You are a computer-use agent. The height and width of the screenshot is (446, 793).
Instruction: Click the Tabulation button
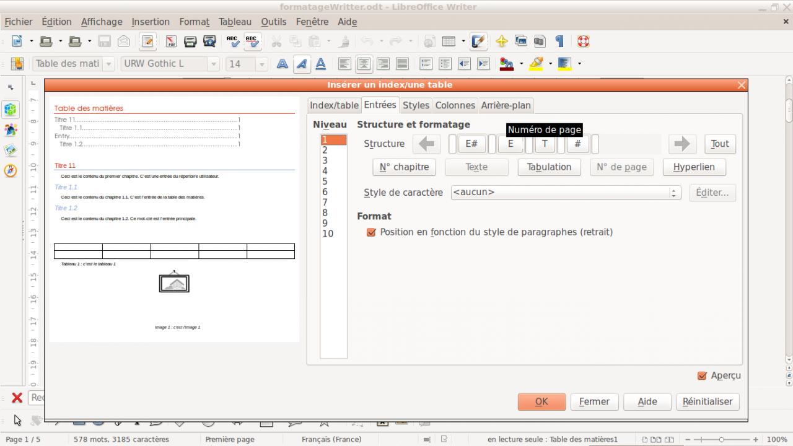(549, 167)
